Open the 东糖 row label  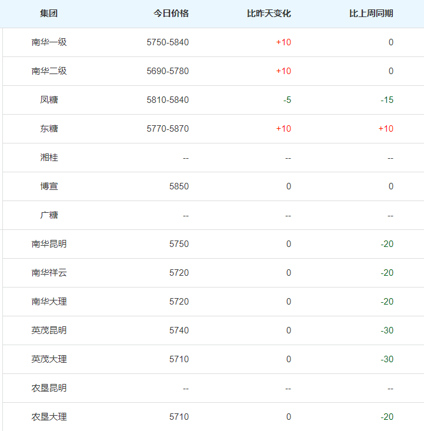(49, 129)
